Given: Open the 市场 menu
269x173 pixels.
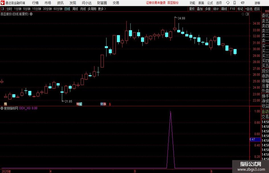Looking at the screenshot, I should coord(48,3).
